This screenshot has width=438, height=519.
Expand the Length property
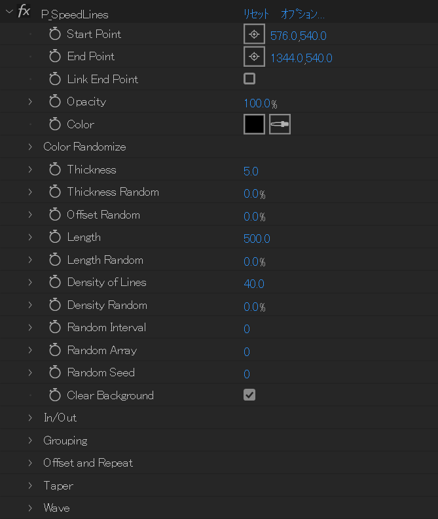pyautogui.click(x=30, y=237)
